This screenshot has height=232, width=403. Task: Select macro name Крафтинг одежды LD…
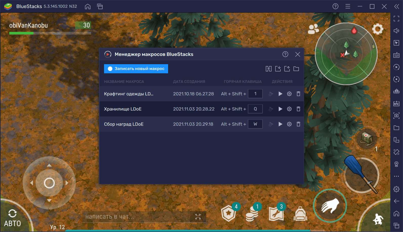[129, 94]
